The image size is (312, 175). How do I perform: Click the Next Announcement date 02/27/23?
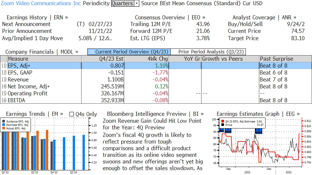pyautogui.click(x=100, y=24)
